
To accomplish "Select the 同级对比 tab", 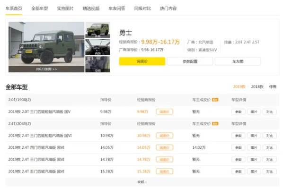I will [x=142, y=9].
